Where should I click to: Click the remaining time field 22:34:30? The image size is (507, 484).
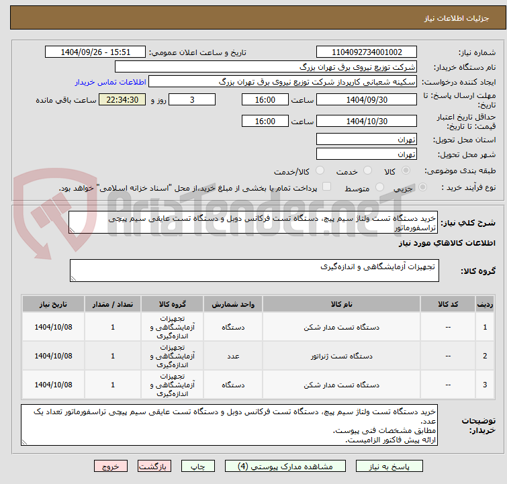[x=122, y=99]
